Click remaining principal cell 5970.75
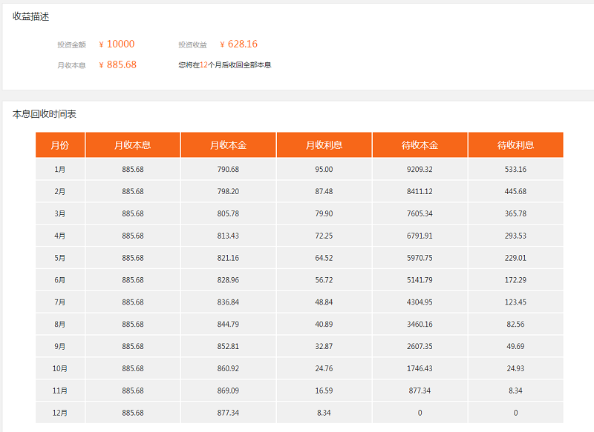Image resolution: width=594 pixels, height=432 pixels. tap(420, 258)
